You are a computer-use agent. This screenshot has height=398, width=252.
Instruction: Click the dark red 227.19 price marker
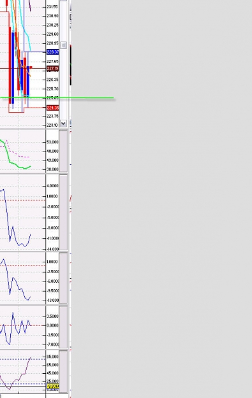coord(53,69)
